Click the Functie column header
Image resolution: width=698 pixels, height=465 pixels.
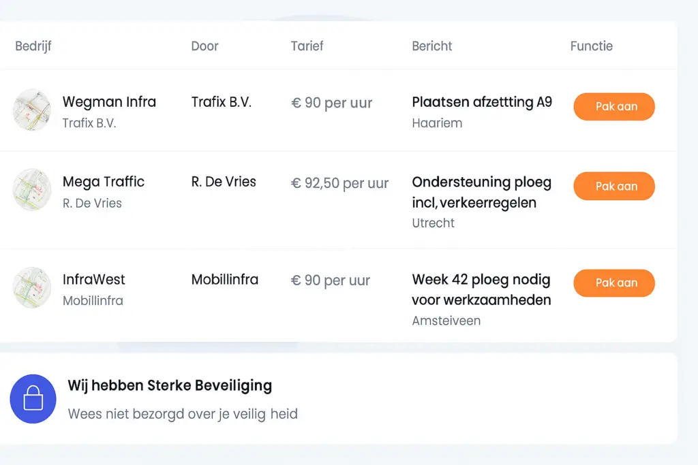[x=591, y=46]
